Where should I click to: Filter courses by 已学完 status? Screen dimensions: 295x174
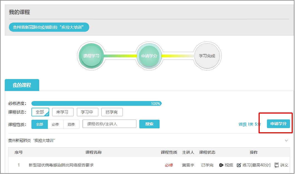click(x=112, y=112)
